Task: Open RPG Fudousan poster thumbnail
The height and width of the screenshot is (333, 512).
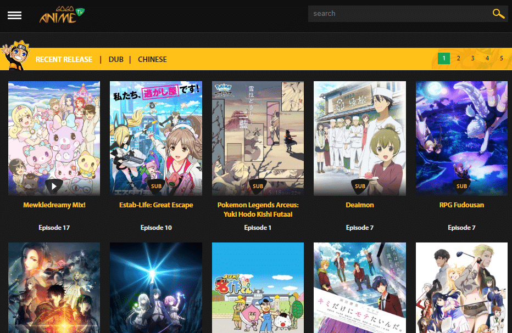Action: click(x=461, y=138)
